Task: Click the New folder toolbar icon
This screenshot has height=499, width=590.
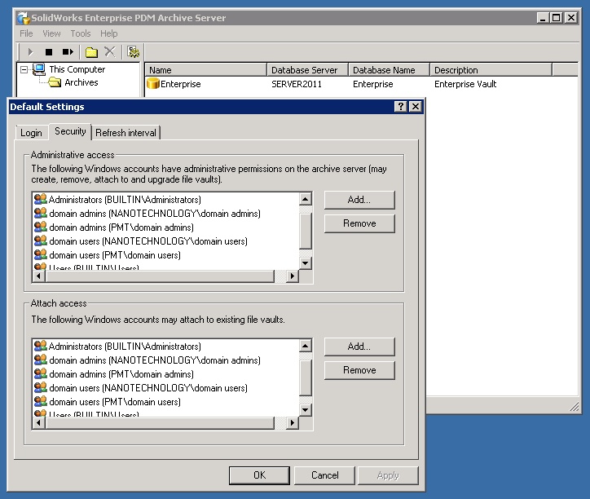Action: 91,52
